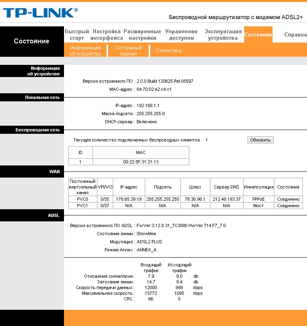
Task: Switch to Расширенные настройки tab
Action: (x=142, y=35)
